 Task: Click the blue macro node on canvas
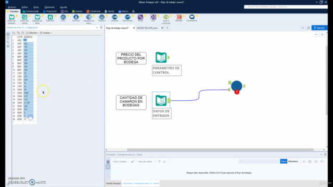point(237,86)
